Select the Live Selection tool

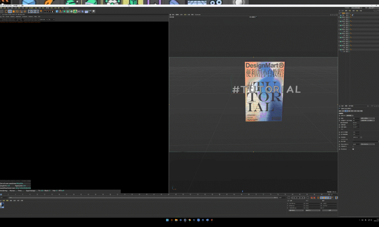[6, 11]
